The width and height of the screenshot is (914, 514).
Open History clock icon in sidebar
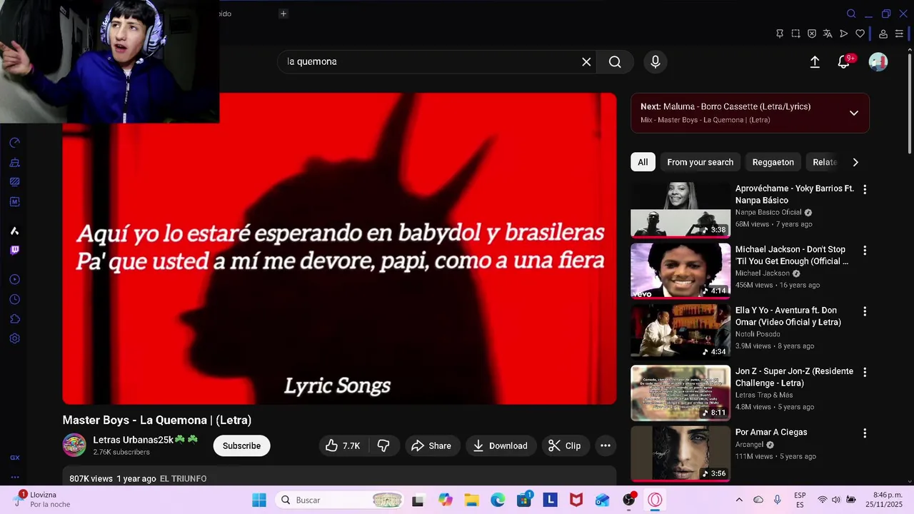click(14, 299)
